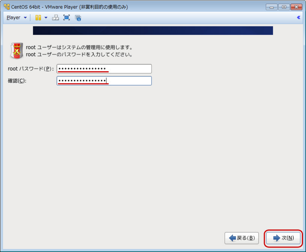306x252 pixels.
Task: Enter full screen mode via the fullscreen icon
Action: pyautogui.click(x=66, y=17)
